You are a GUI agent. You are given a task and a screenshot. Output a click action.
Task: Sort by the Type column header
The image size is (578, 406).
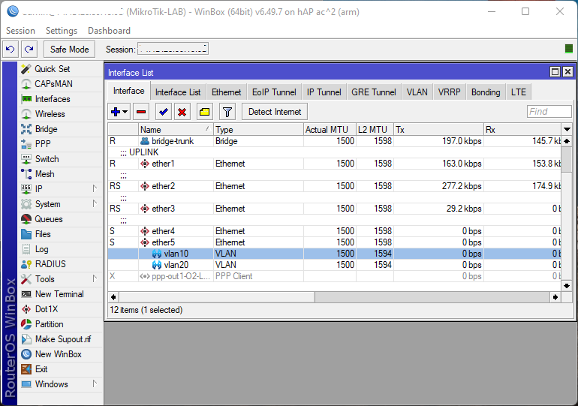pos(258,130)
